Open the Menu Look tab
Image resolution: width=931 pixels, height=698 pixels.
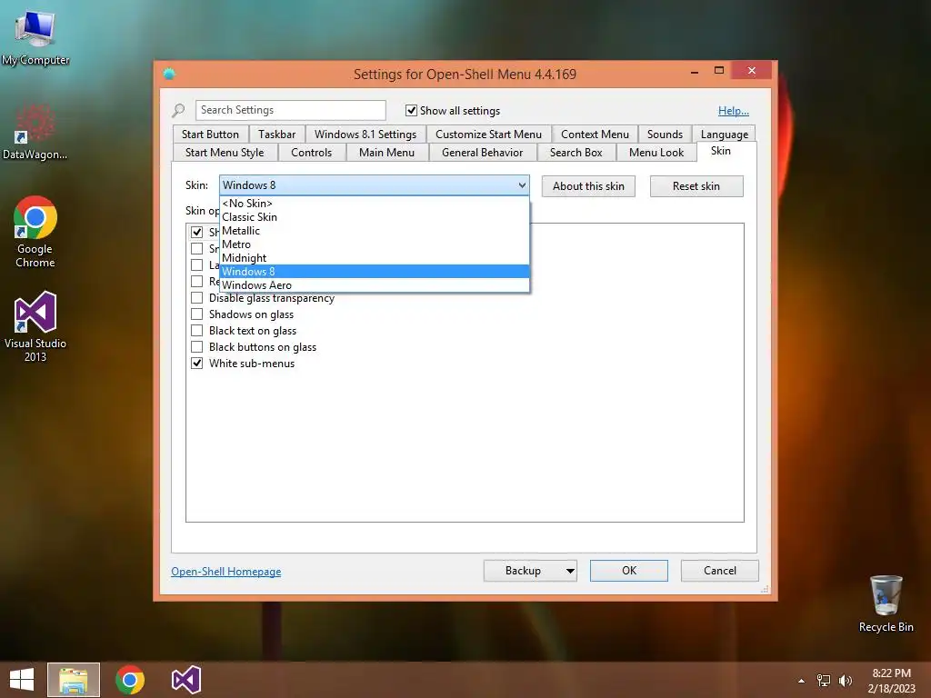click(656, 153)
